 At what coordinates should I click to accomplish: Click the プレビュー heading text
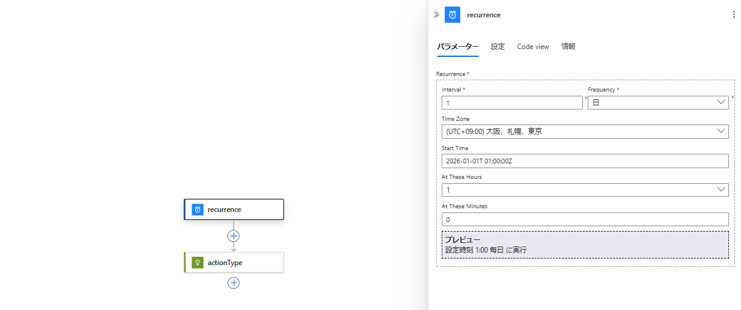coord(463,239)
